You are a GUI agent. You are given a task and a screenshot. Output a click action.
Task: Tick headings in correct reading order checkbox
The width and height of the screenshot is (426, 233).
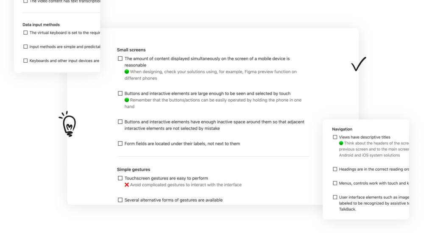(x=335, y=169)
